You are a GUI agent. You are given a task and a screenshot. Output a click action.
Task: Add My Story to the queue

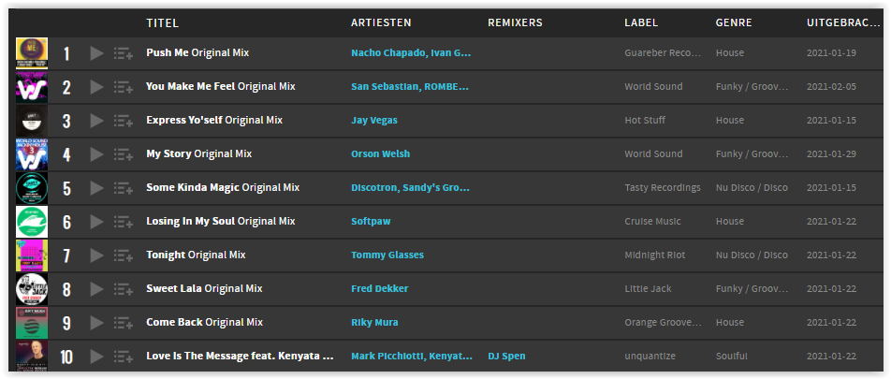point(124,154)
